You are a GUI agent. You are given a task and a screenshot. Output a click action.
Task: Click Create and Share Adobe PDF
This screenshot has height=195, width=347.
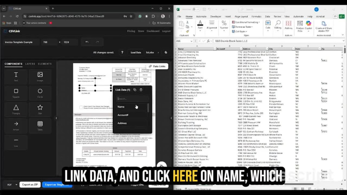click(323, 26)
